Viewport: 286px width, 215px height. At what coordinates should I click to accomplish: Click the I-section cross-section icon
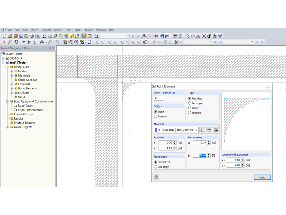point(35,42)
